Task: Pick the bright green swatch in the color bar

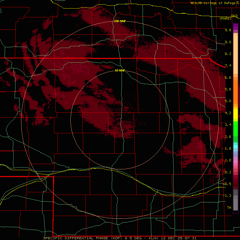Action: [235, 129]
